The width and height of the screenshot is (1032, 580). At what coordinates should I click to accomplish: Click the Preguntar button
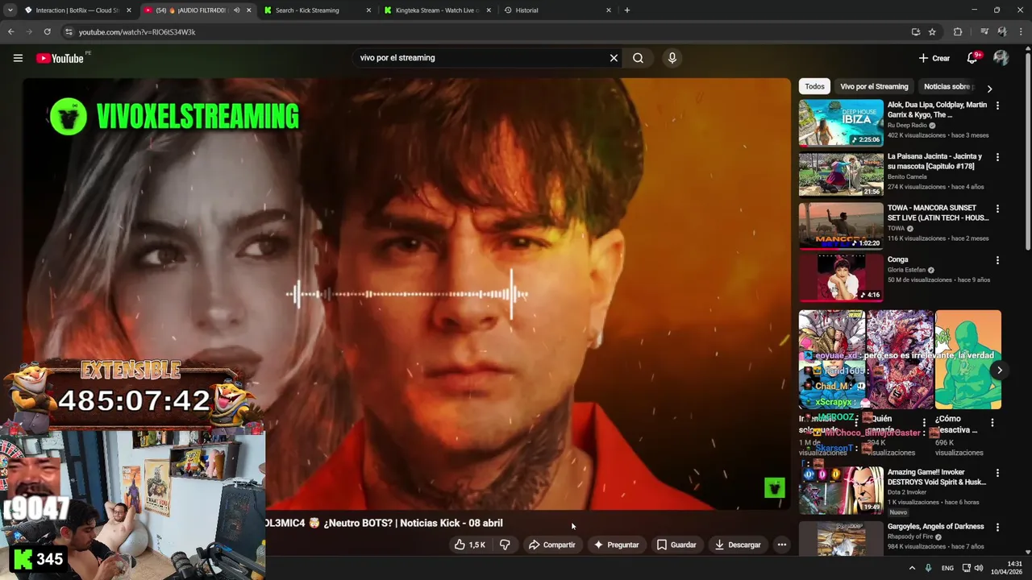pyautogui.click(x=616, y=545)
